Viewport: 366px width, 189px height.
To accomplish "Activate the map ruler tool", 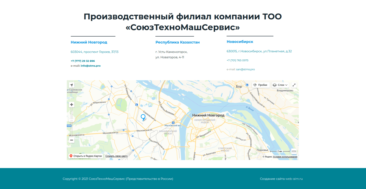I will click(294, 151).
